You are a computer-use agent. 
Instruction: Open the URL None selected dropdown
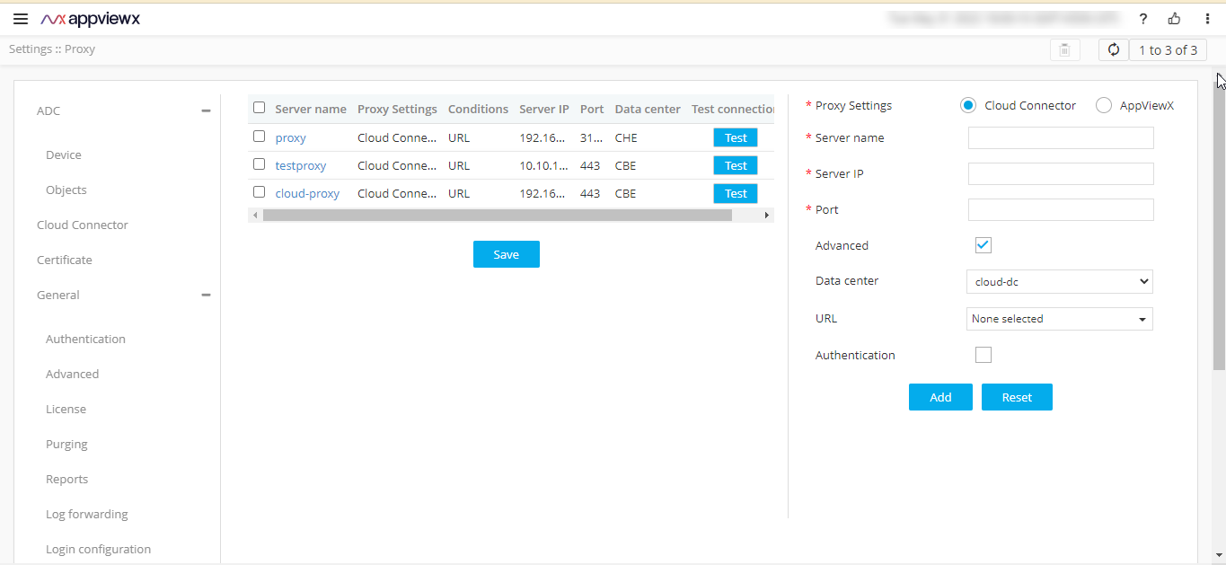click(x=1060, y=319)
